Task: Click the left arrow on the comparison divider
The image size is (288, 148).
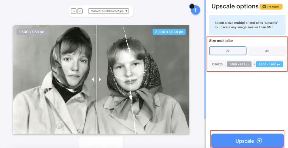Action: 93,79
